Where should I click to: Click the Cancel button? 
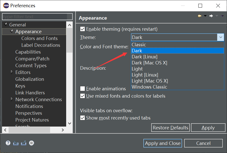pos(203,143)
